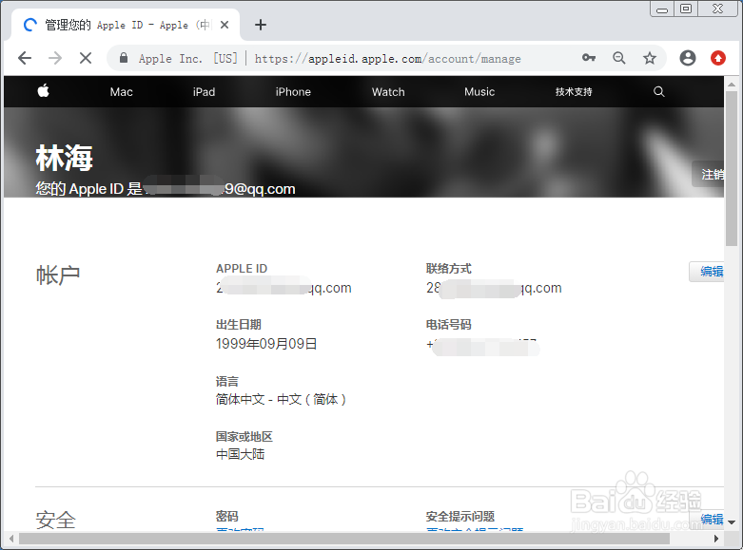Open Music in the Apple navigation
Viewport: 743px width, 550px height.
[x=479, y=92]
